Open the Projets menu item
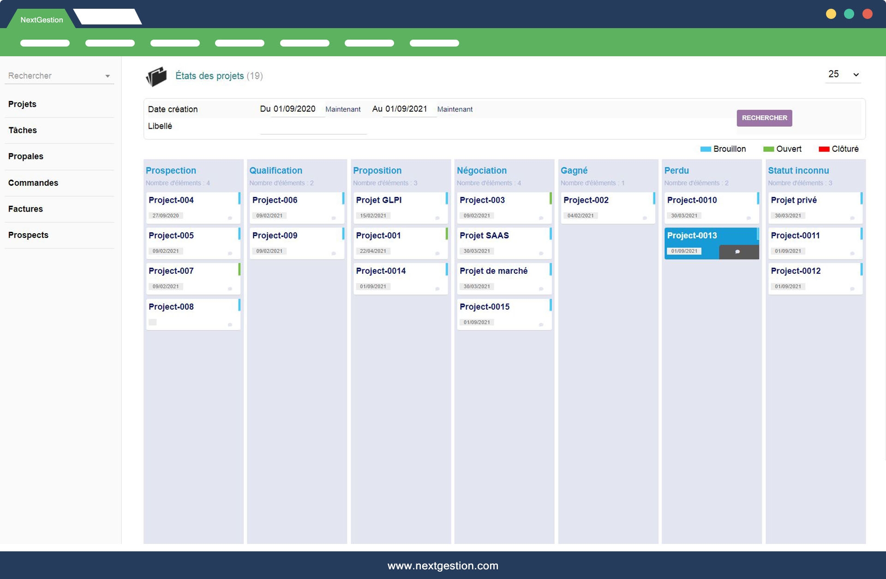The height and width of the screenshot is (579, 886). pos(22,104)
